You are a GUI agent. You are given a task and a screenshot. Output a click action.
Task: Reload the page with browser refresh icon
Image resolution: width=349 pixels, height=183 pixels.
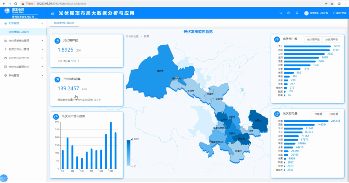coord(15,4)
